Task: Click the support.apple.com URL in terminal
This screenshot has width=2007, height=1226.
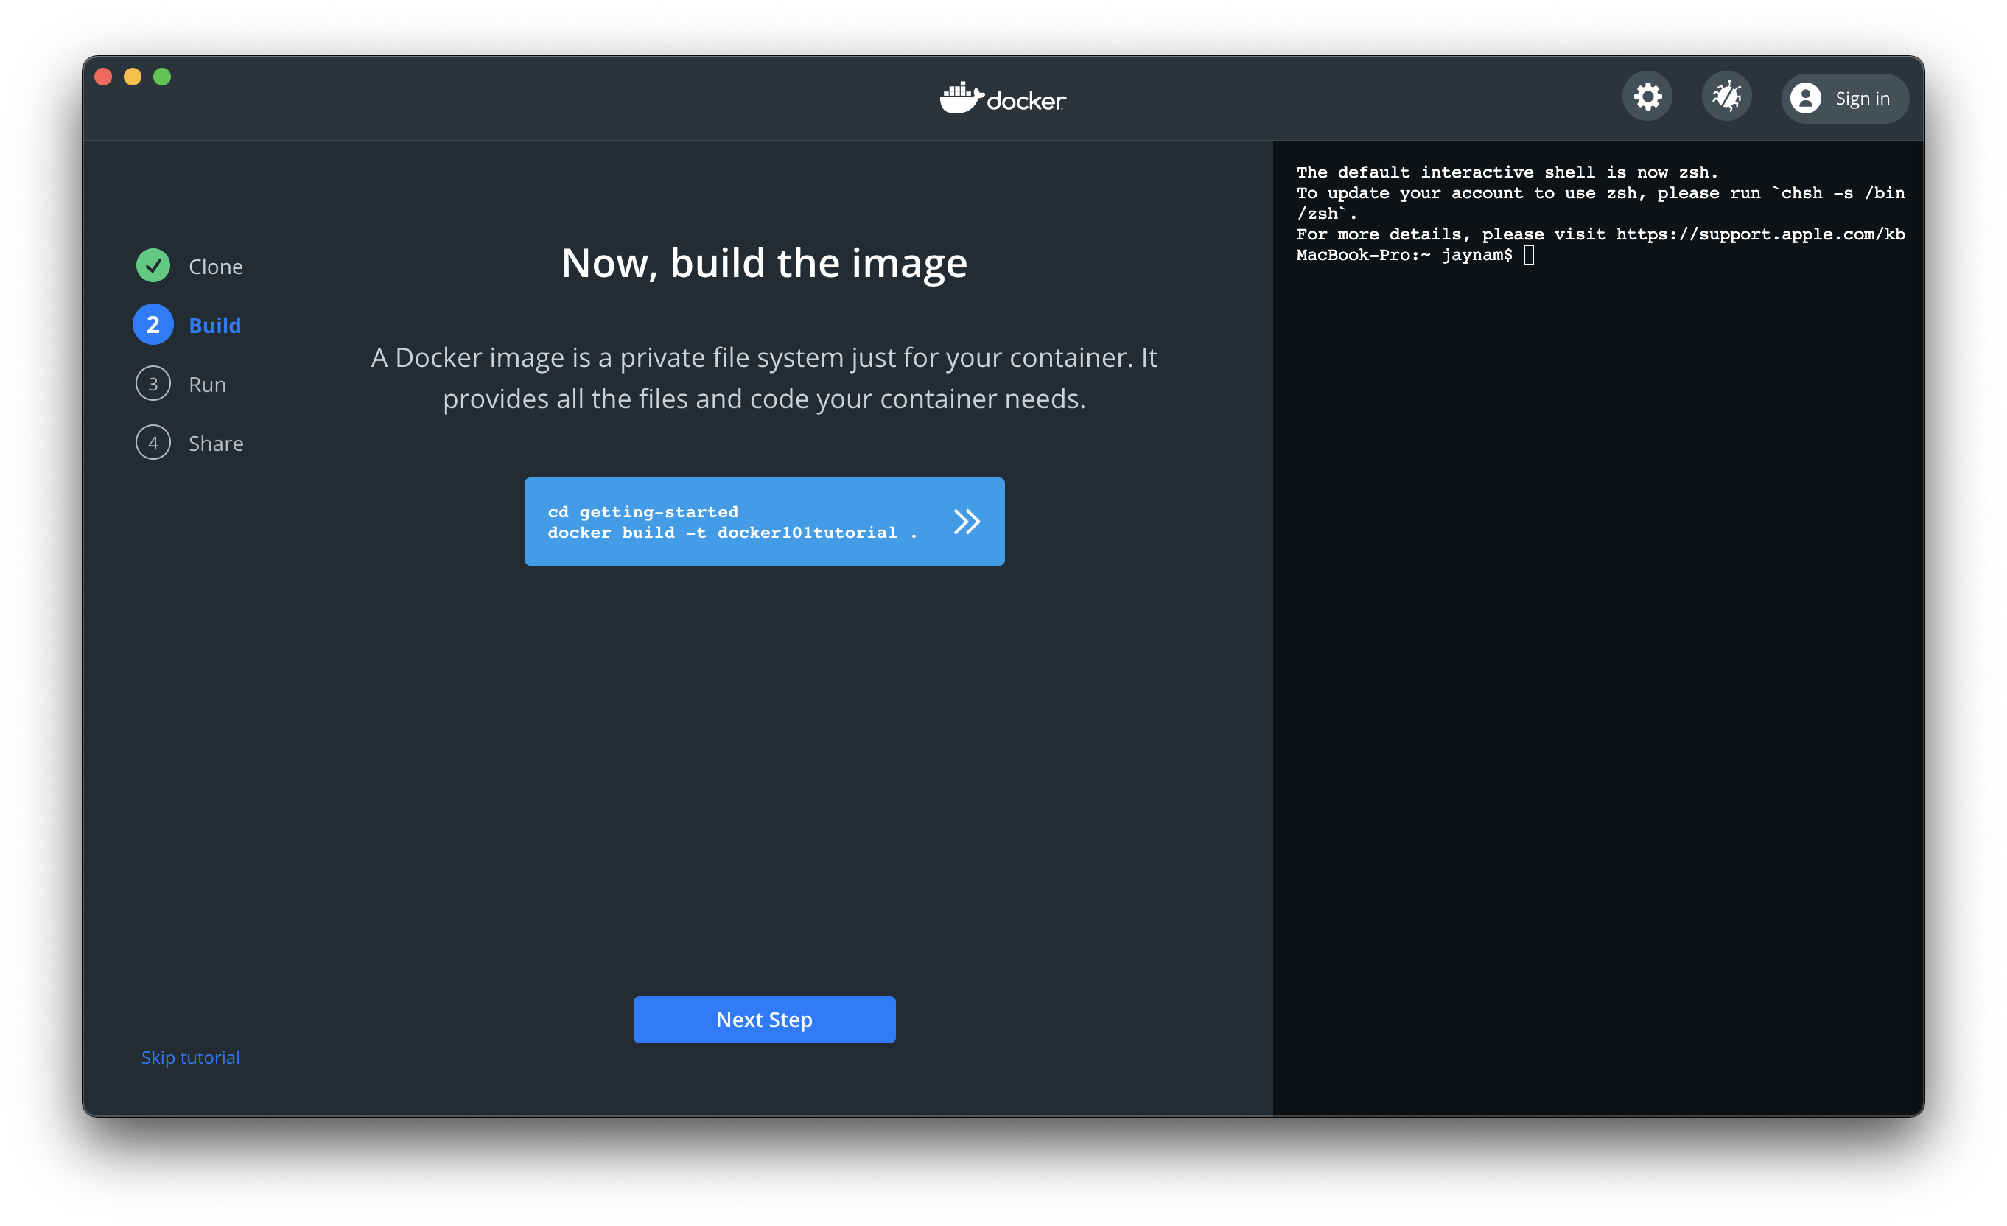Action: coord(1759,234)
